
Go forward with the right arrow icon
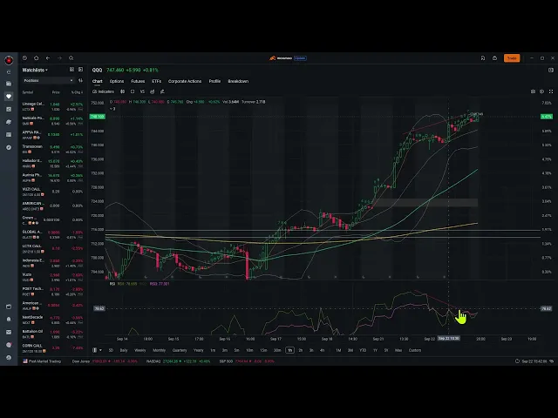coord(59,58)
